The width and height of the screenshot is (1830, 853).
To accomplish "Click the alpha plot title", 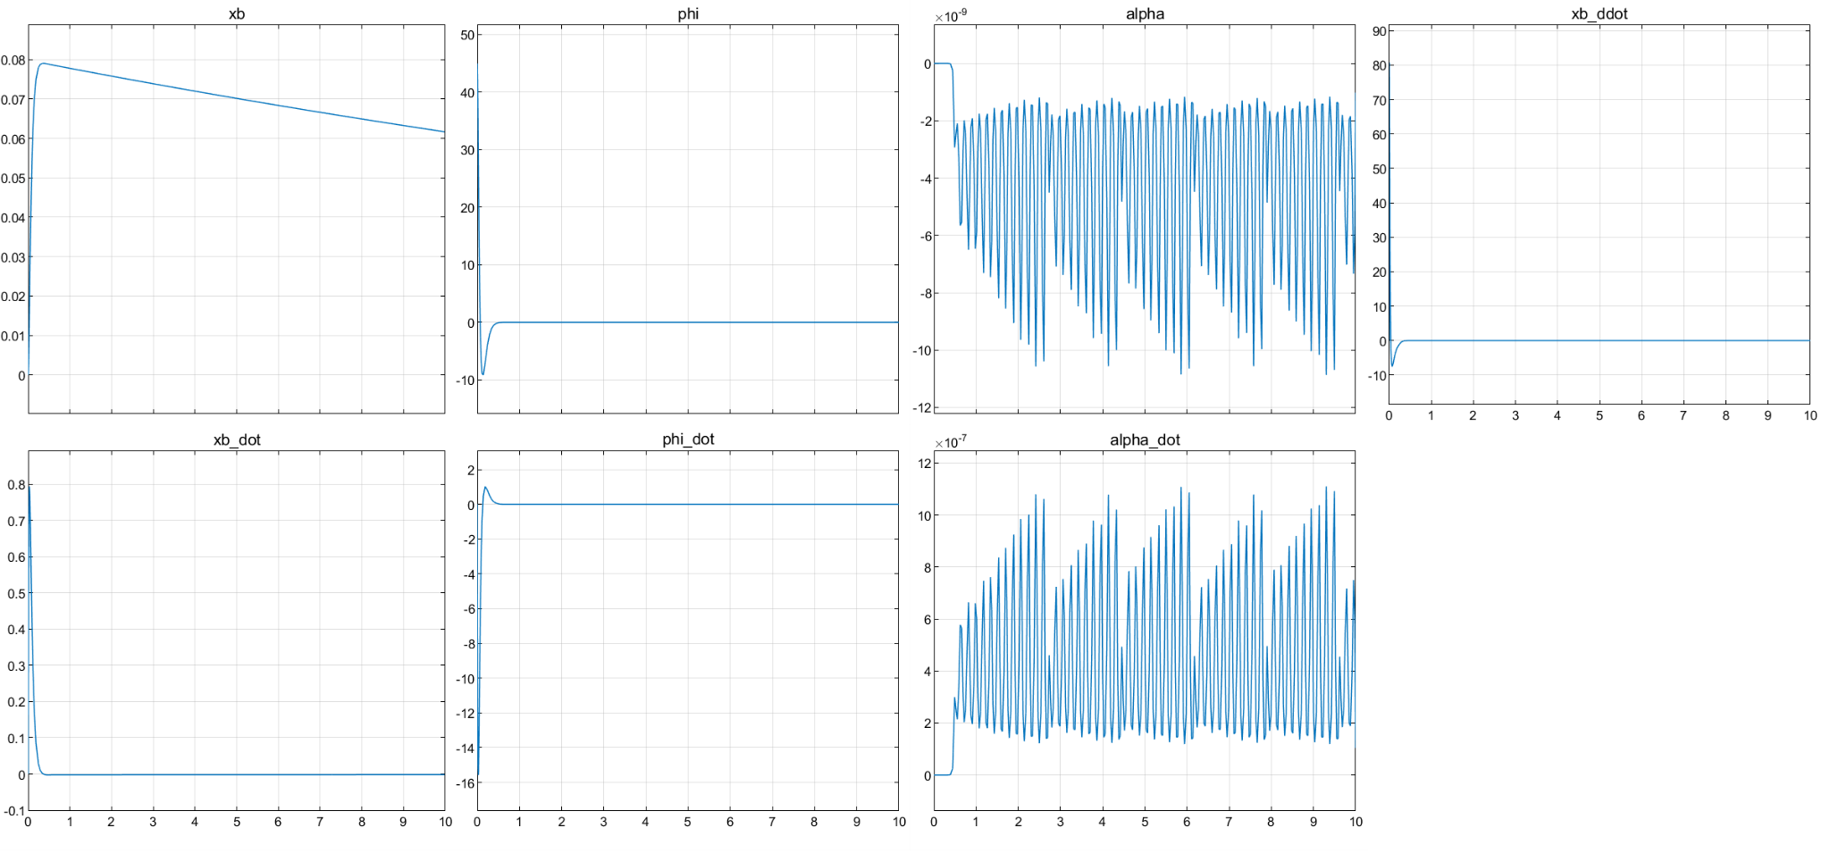I will point(1144,14).
